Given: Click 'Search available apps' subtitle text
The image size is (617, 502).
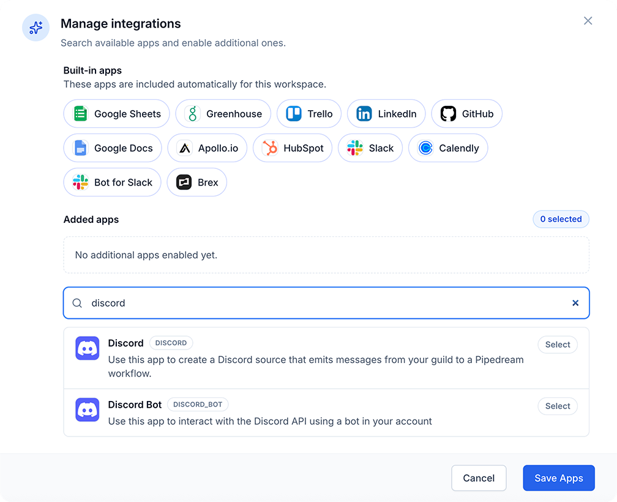Looking at the screenshot, I should (173, 43).
